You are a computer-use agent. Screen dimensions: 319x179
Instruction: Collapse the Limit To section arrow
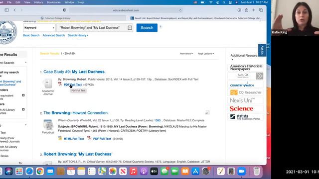[25, 125]
